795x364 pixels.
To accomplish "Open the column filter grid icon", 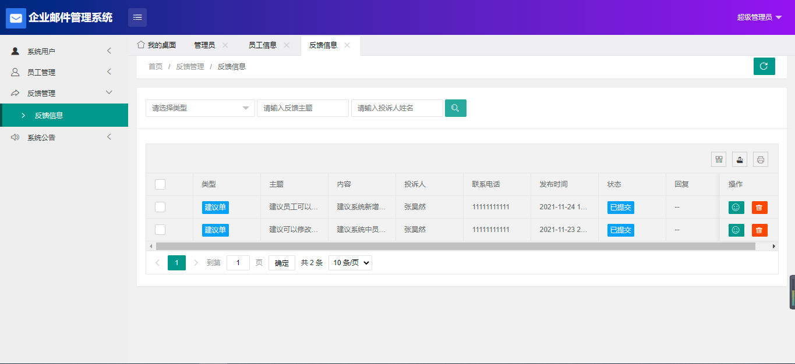I will [x=719, y=159].
